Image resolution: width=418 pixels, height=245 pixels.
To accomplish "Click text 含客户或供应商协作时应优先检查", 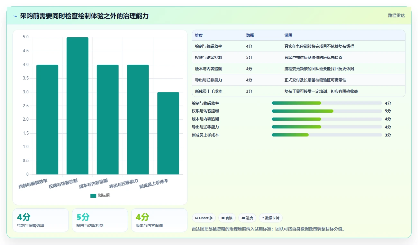I will click(313, 58).
